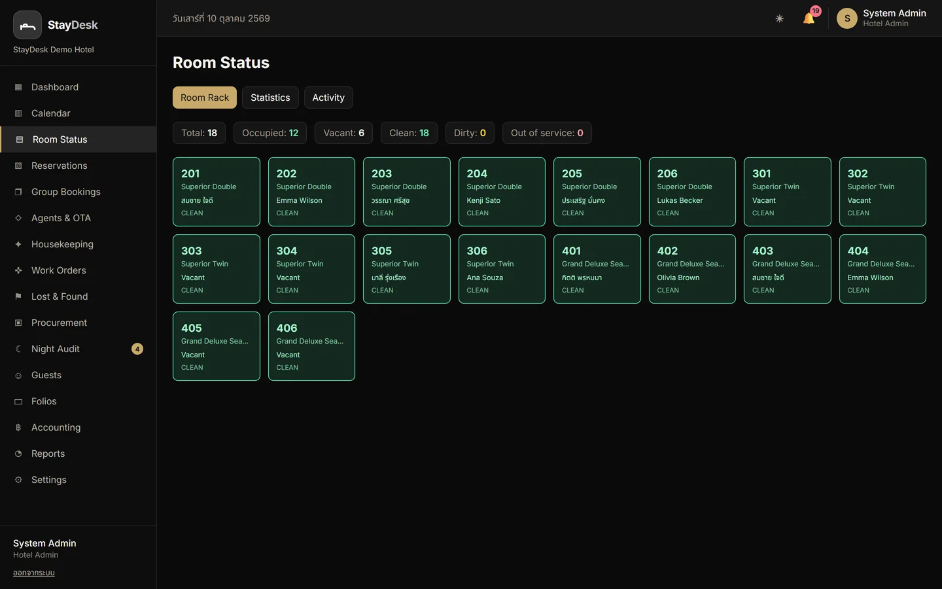The width and height of the screenshot is (942, 589).
Task: Click the Group Bookings sidebar icon
Action: tap(18, 192)
